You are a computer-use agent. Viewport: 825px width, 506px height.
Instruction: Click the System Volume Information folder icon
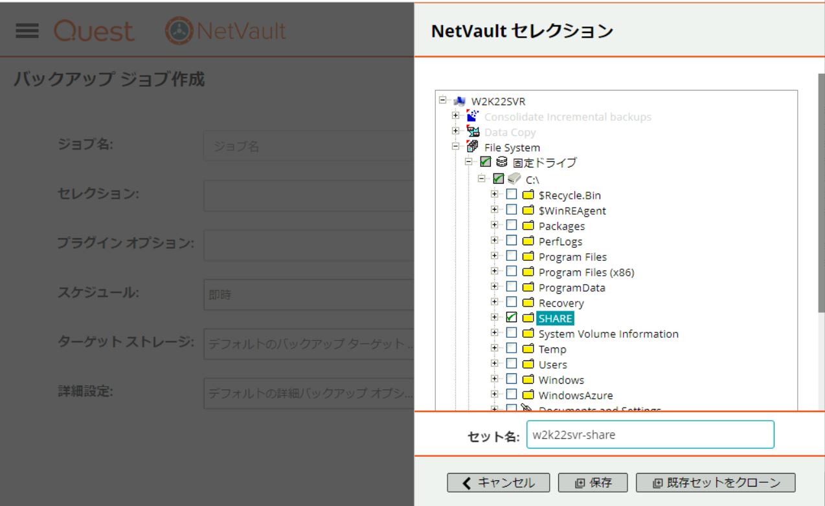[x=528, y=333]
